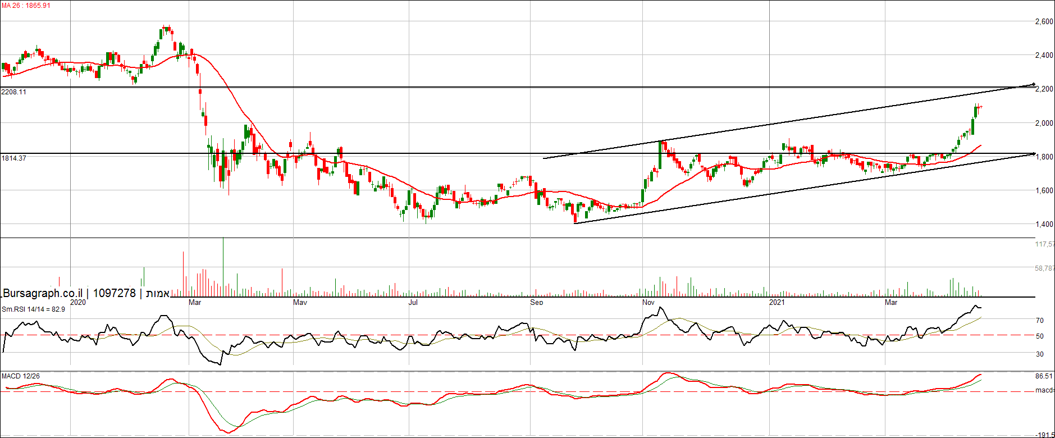The width and height of the screenshot is (1055, 438).
Task: Click the 58,787 volume axis label
Action: coord(1044,269)
